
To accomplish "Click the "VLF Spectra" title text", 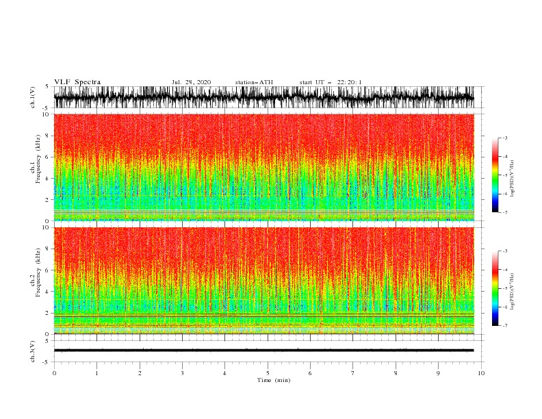I will point(77,82).
